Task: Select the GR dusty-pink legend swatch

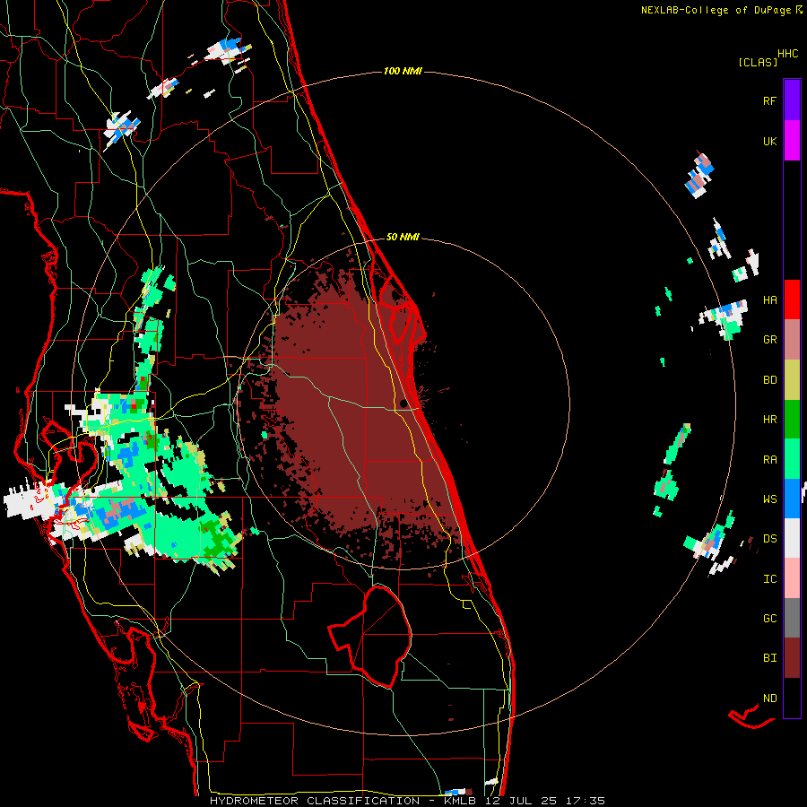Action: click(792, 340)
